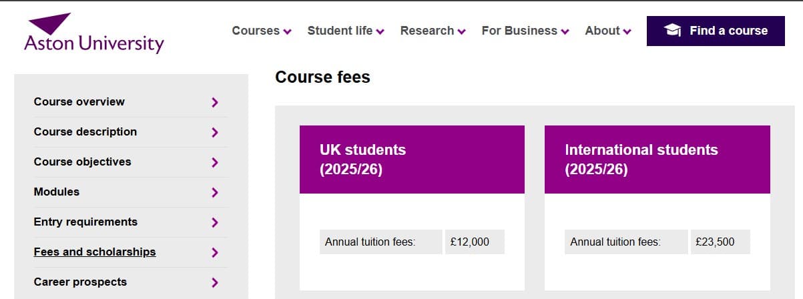Open the About menu
Screen dimensions: 803x299
point(607,31)
